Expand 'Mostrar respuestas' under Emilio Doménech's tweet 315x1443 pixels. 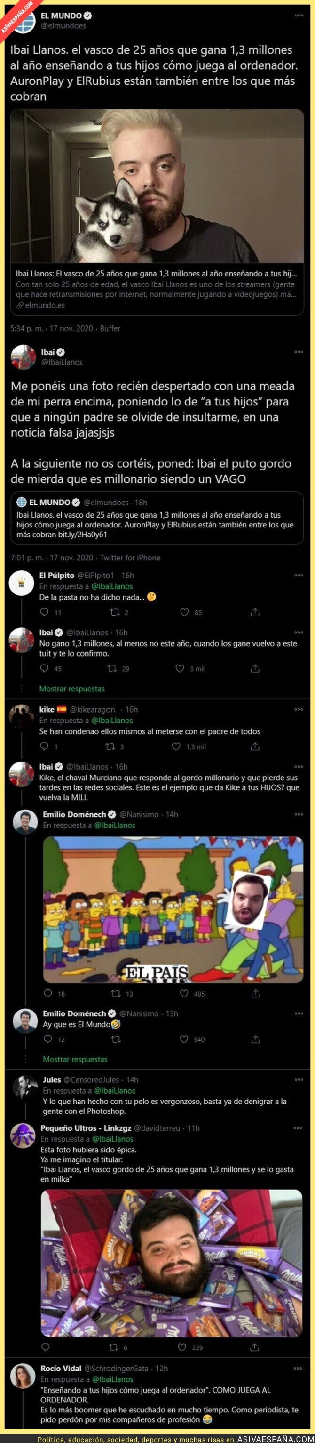click(75, 1059)
